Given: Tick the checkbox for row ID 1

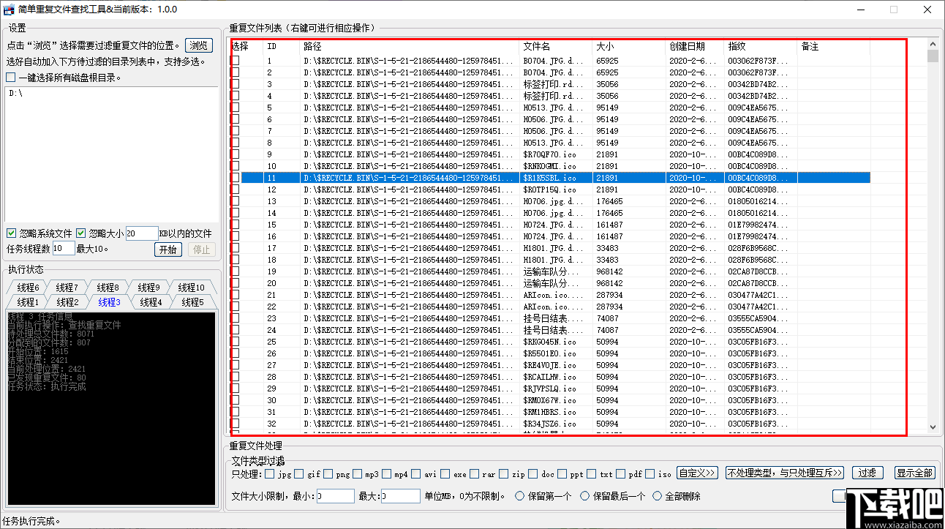Looking at the screenshot, I should pos(236,61).
